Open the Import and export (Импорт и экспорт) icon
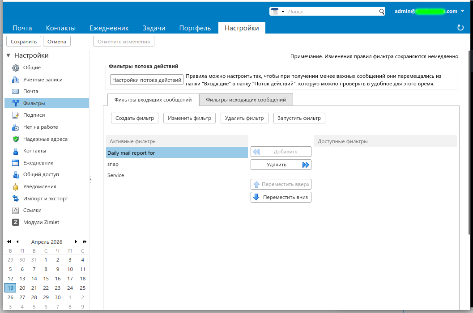The height and width of the screenshot is (313, 473). pyautogui.click(x=16, y=199)
